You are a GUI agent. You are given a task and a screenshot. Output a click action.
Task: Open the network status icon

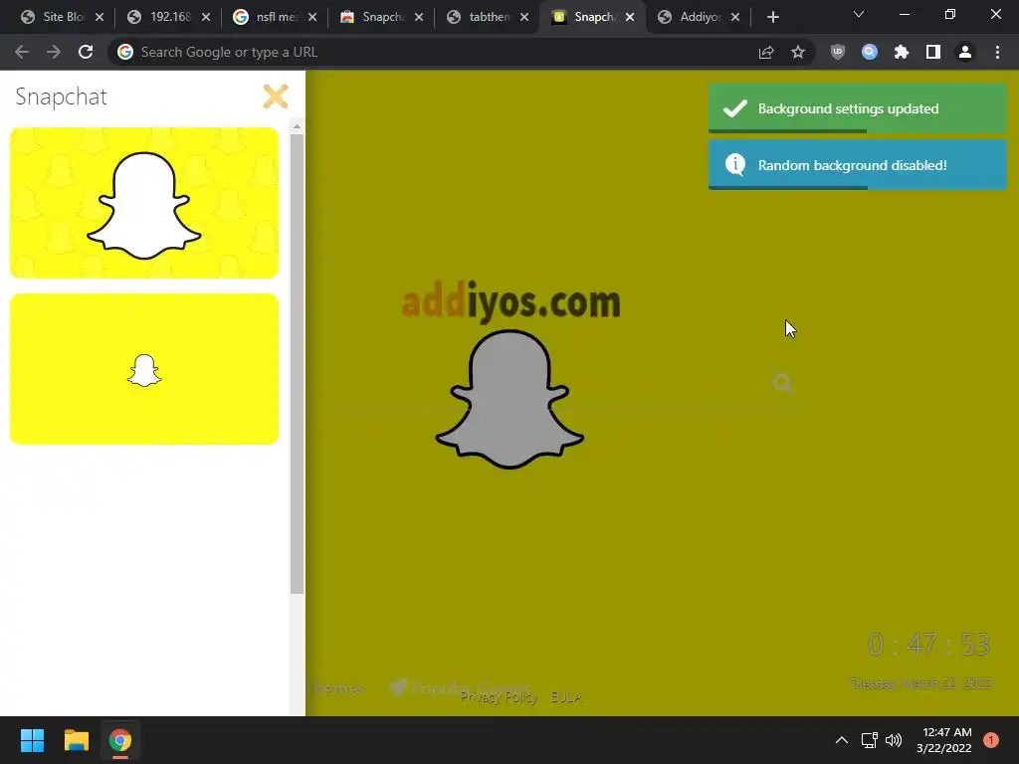pos(869,740)
